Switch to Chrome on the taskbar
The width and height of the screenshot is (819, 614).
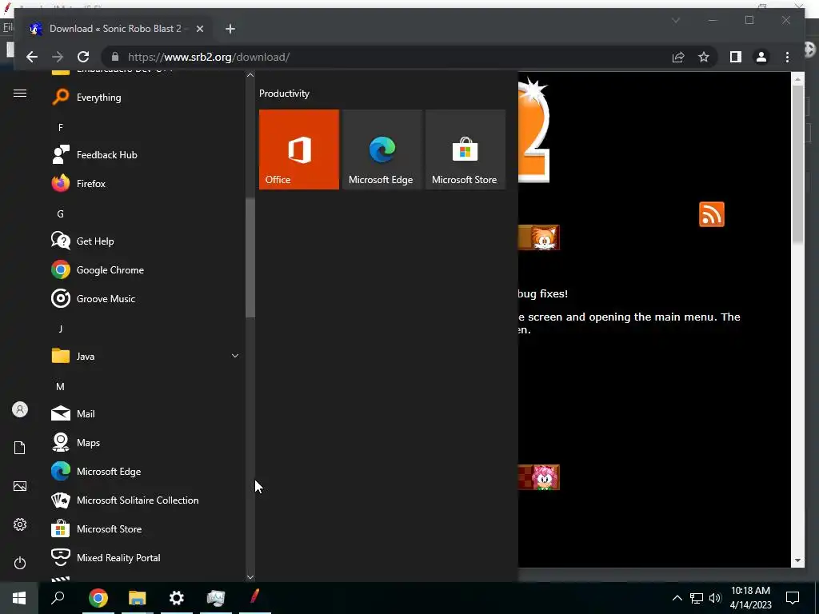(x=98, y=598)
